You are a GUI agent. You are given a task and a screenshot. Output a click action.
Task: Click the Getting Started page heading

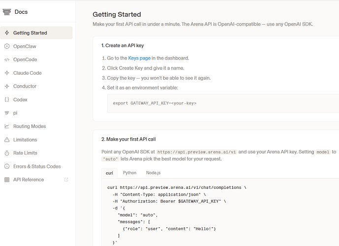click(x=117, y=14)
